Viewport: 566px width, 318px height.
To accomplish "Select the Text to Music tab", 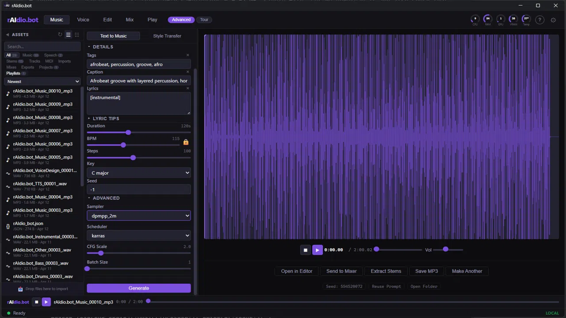I will point(113,36).
